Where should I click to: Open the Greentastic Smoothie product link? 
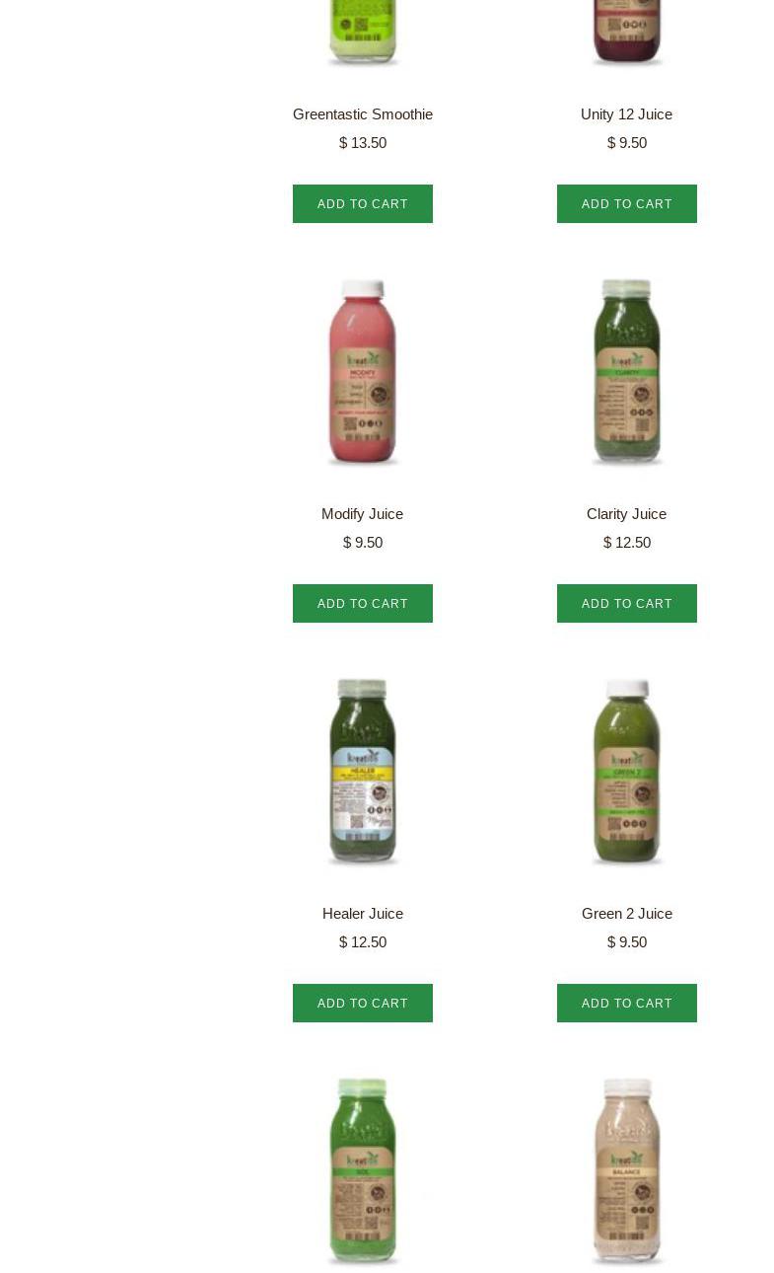[363, 114]
